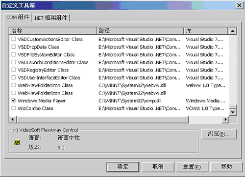
Task: Click the webvw 1.0 Type... library cell
Action: [x=205, y=85]
